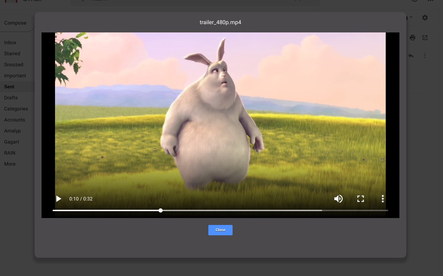Open message more options menu
Screen dimensions: 443x276
[x=425, y=56]
